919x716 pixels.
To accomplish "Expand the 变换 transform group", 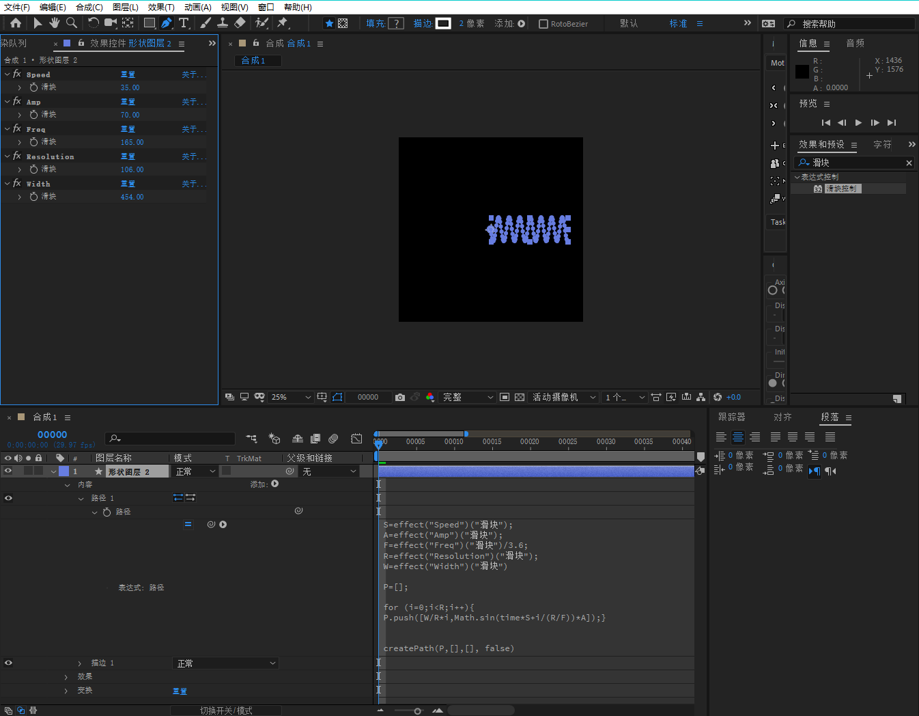I will 66,691.
